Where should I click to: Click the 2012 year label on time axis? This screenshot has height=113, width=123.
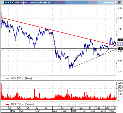tap(103, 111)
